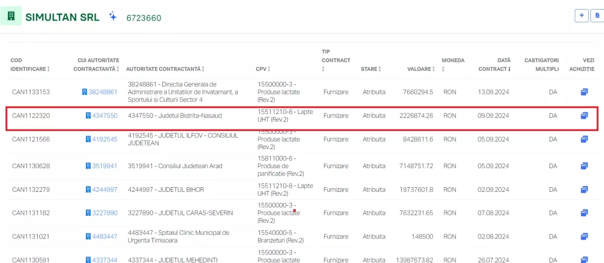Select identifier CAN1121566
This screenshot has height=263, width=604.
pos(31,139)
